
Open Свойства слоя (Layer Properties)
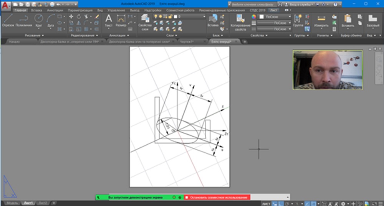pos(145,22)
